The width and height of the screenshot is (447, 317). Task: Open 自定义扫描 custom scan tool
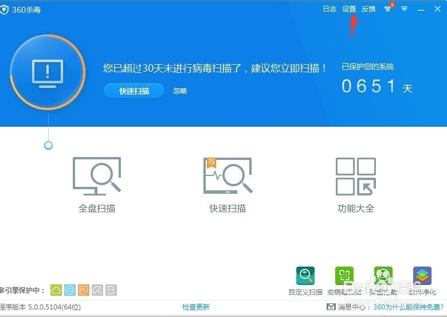(305, 281)
